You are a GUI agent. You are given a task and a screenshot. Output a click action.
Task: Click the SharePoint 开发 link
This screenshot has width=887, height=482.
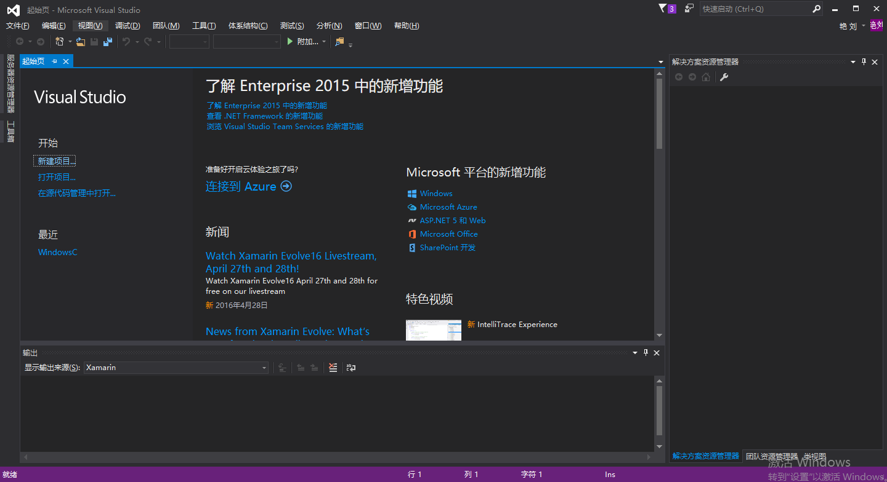pos(448,248)
